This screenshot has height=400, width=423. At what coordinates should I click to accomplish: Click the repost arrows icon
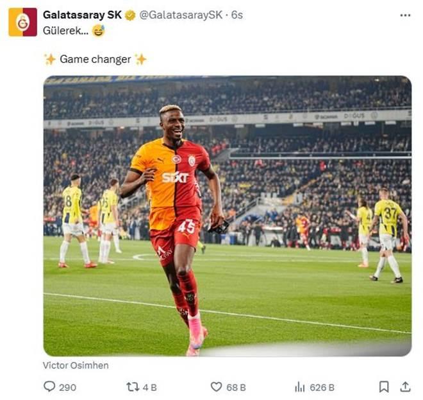coord(133,387)
